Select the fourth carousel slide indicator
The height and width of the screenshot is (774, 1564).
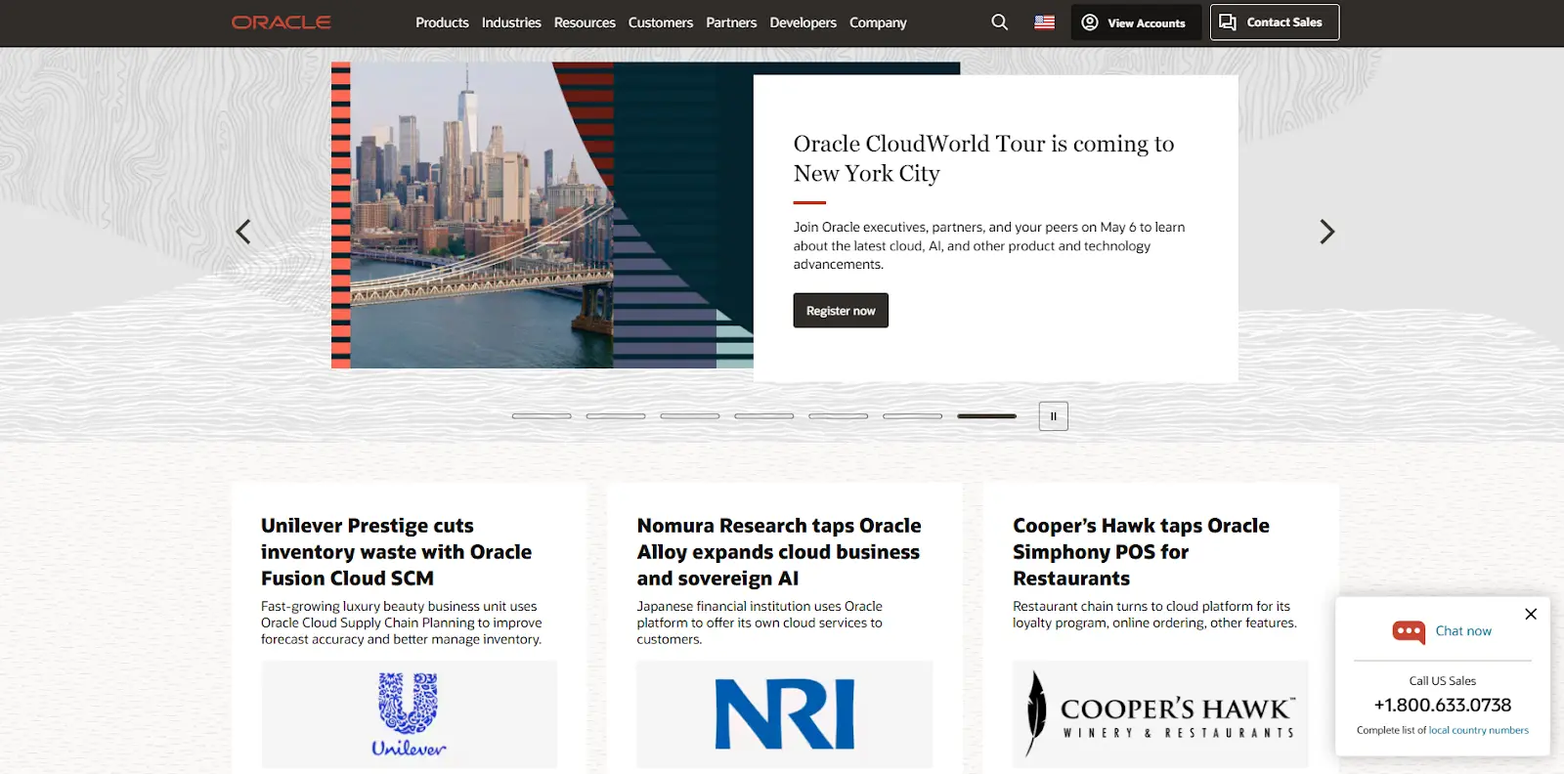[x=764, y=416]
